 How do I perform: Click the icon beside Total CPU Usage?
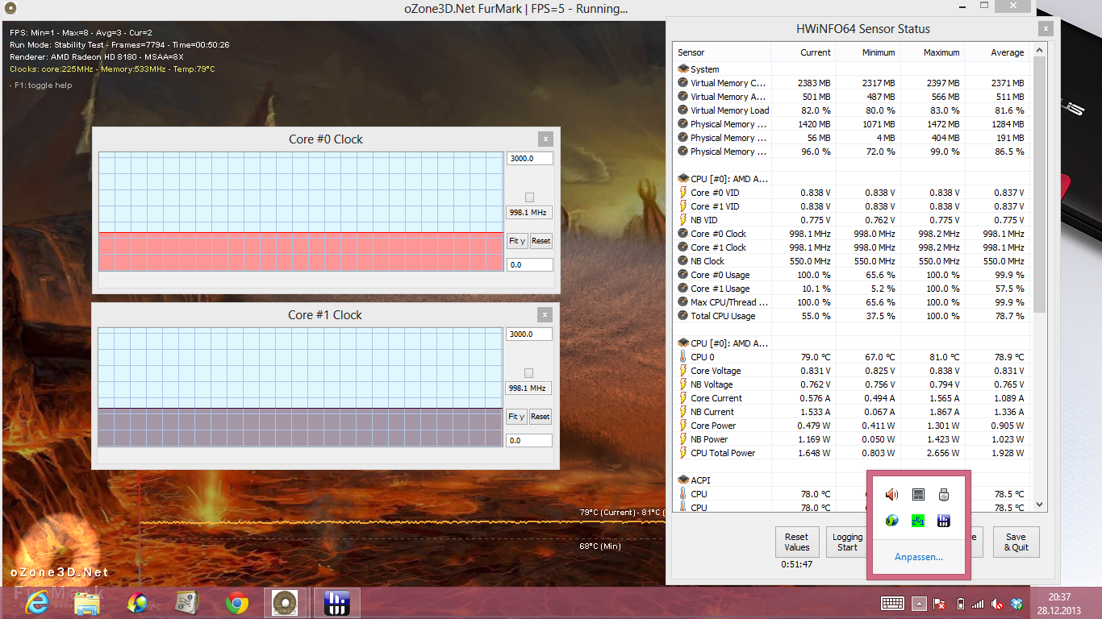(x=683, y=316)
